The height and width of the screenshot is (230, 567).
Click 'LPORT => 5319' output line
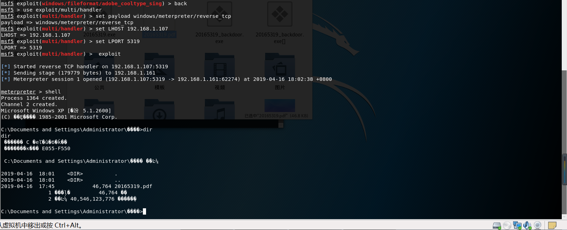tap(21, 48)
